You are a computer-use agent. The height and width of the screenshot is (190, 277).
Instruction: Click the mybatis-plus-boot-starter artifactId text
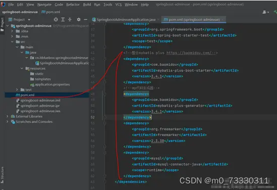pos(184,70)
